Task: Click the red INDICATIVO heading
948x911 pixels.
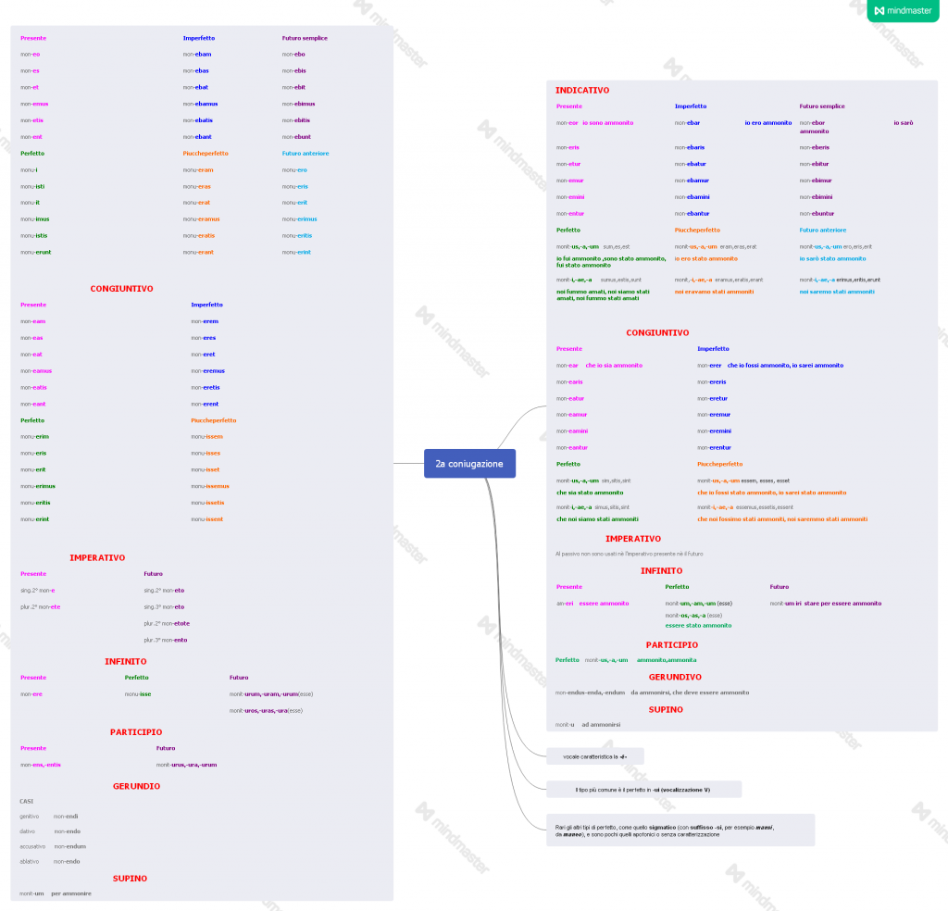Action: pos(582,90)
